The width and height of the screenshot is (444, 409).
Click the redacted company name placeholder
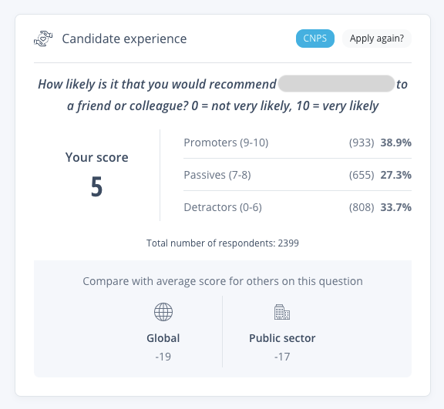336,83
